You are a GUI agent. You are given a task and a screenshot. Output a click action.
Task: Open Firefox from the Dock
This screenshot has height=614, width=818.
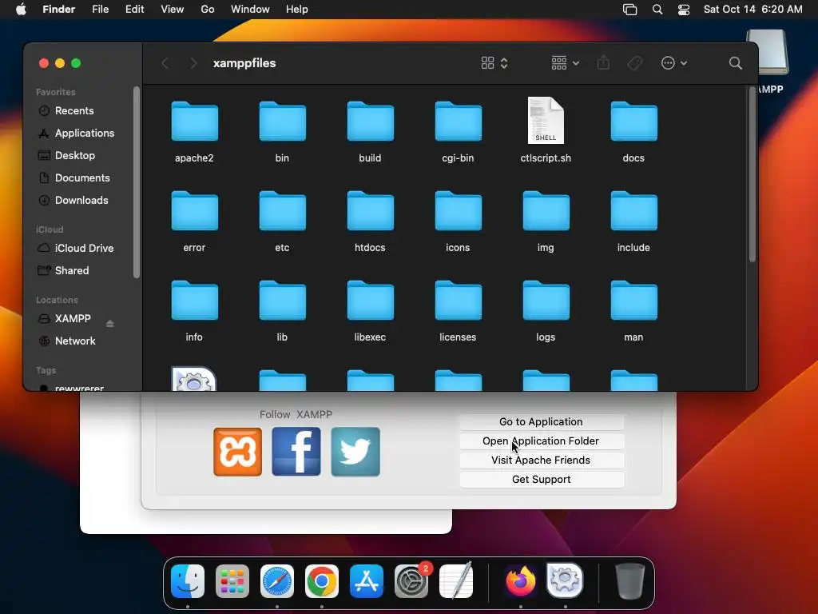521,581
